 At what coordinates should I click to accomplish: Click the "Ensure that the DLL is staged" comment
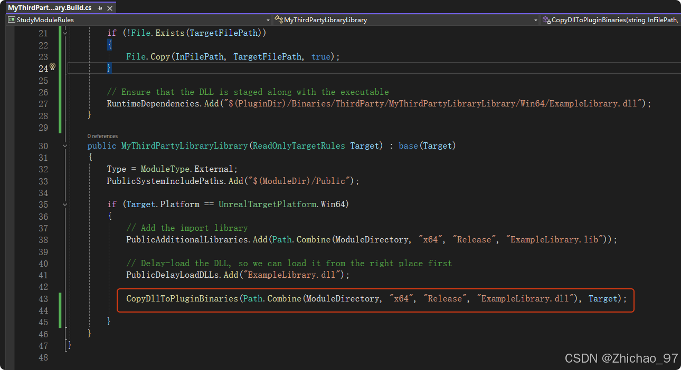[x=248, y=92]
